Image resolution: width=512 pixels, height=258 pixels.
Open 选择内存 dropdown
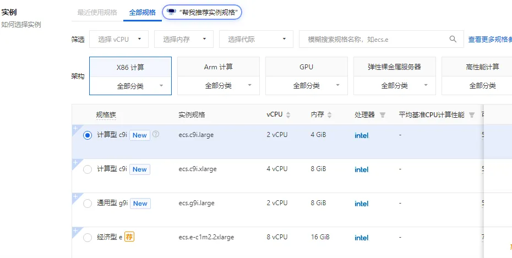[x=184, y=39]
